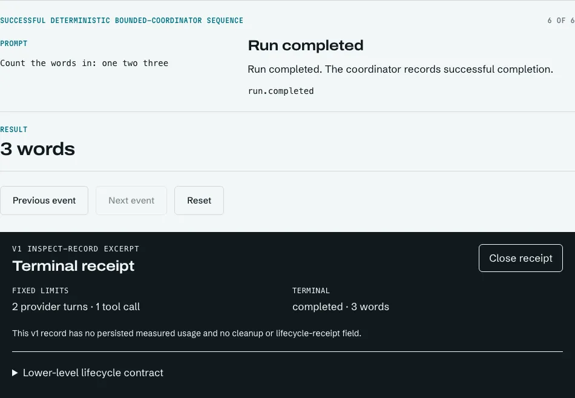Click the Lower-level lifecycle contract summary text
Image resolution: width=575 pixels, height=398 pixels.
(93, 373)
